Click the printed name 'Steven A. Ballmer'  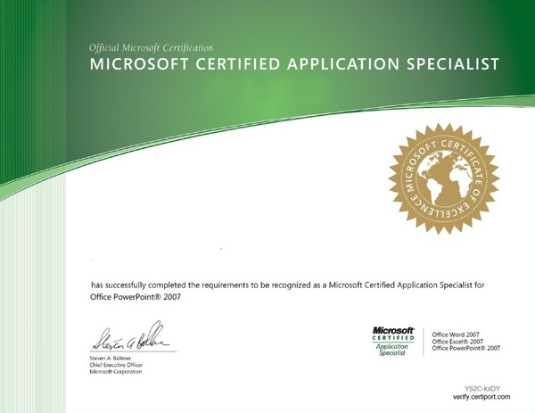pos(110,358)
